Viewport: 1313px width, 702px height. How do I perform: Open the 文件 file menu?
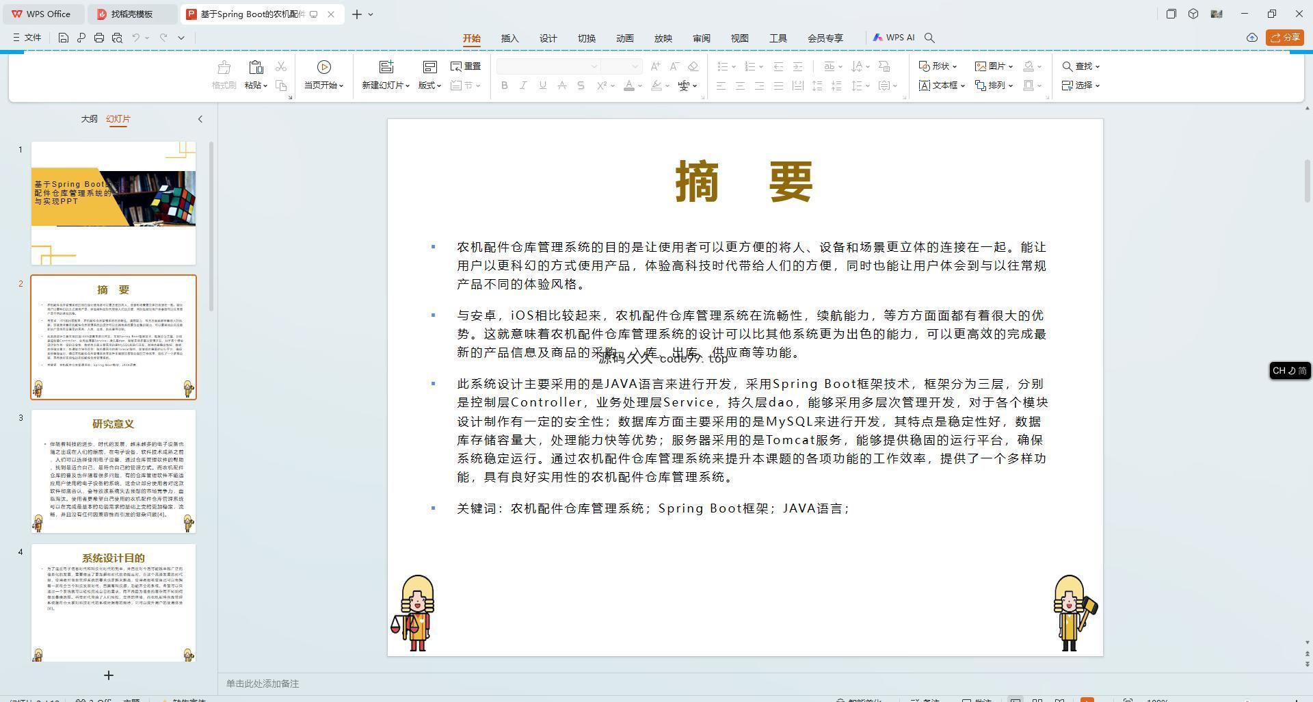(x=27, y=38)
